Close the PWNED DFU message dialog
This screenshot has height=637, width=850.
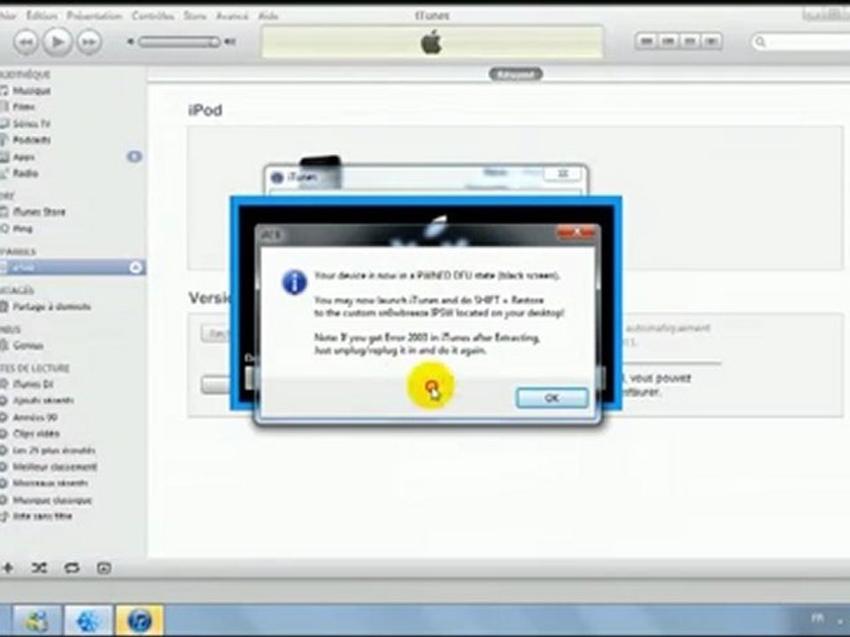click(x=576, y=233)
